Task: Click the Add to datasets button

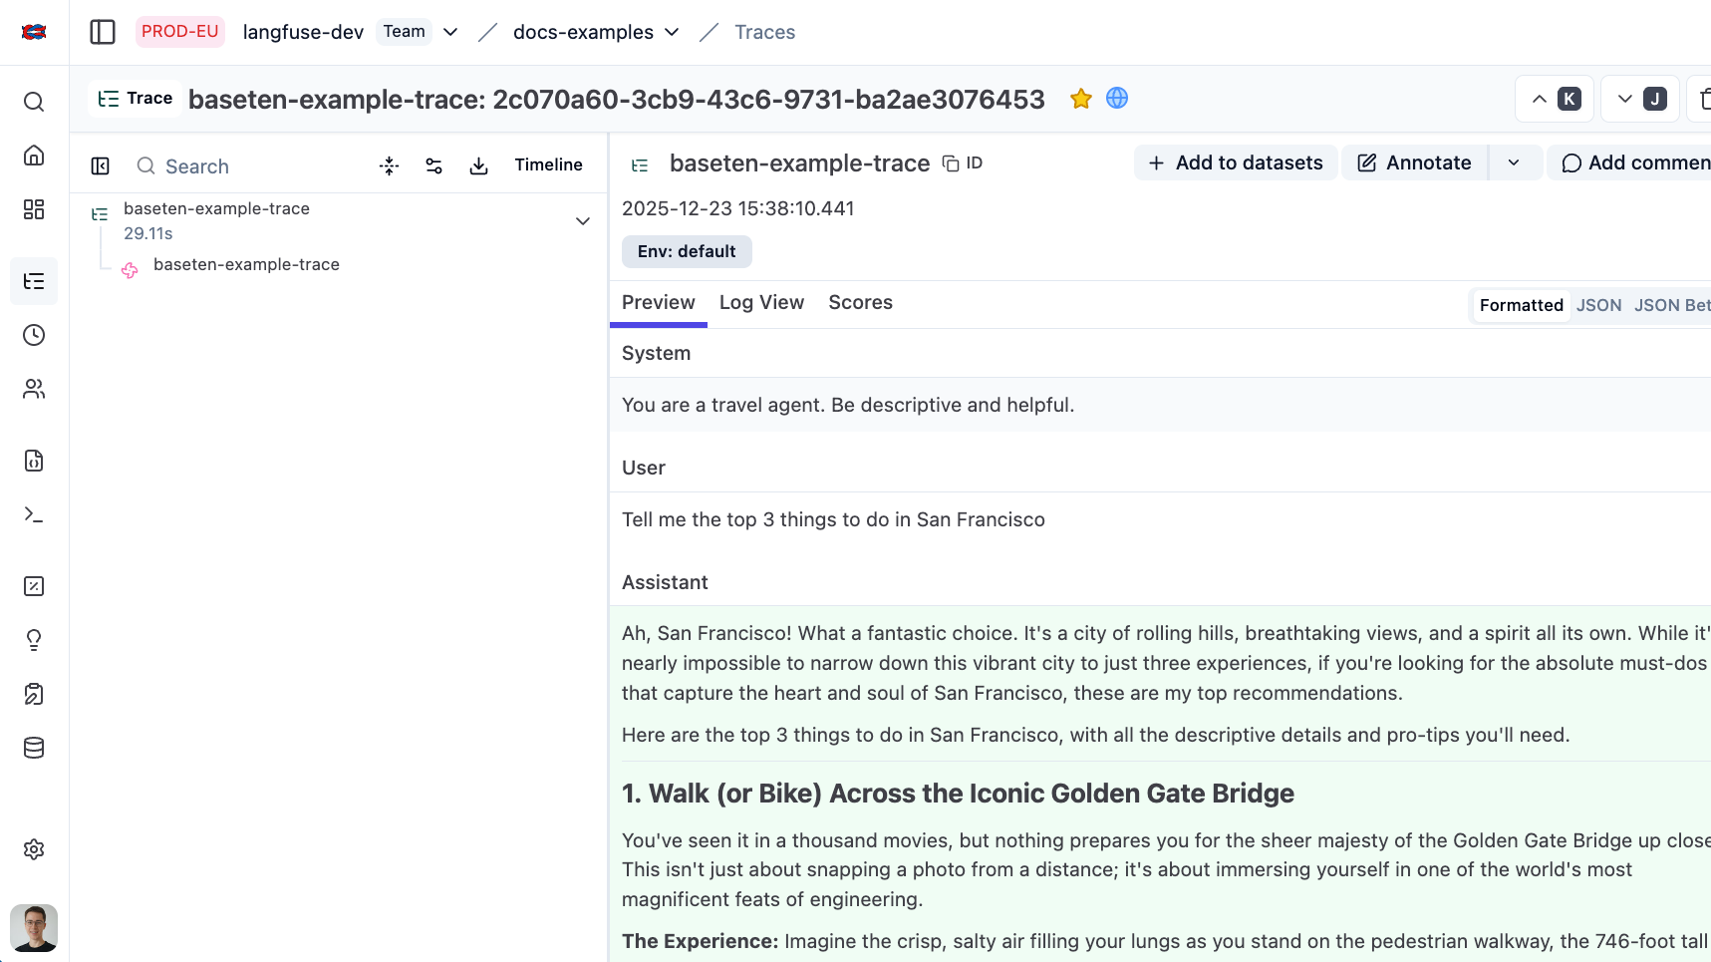Action: (x=1235, y=161)
